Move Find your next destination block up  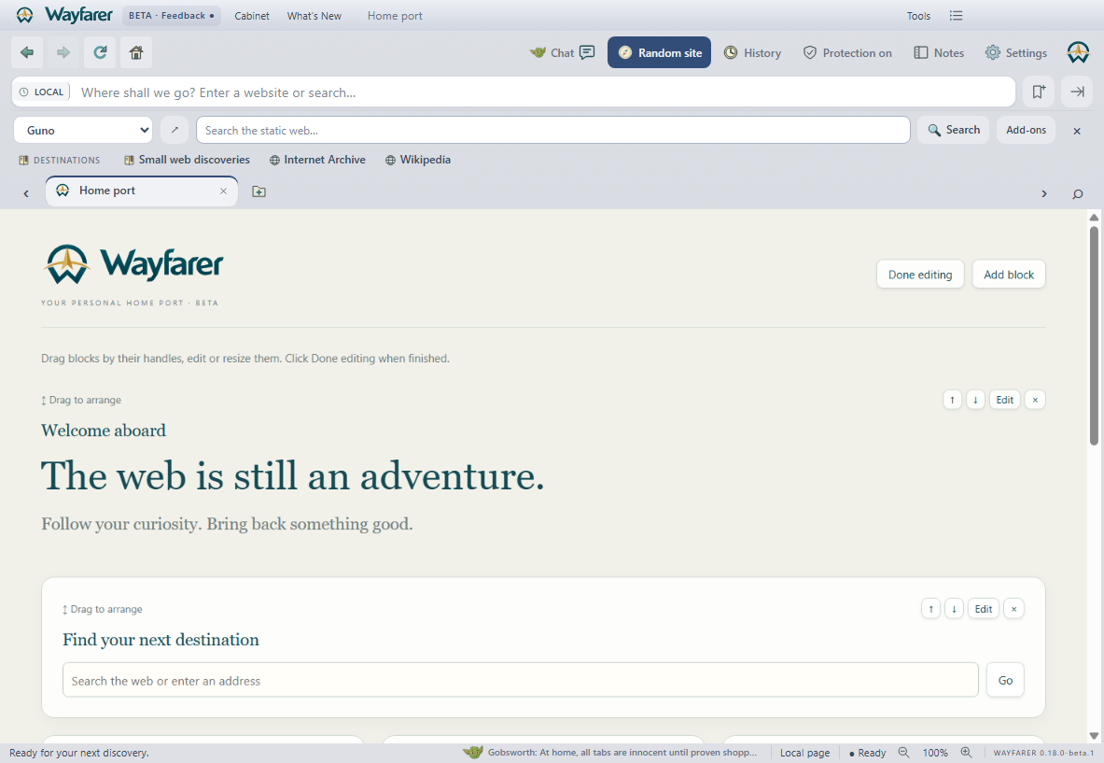coord(930,609)
